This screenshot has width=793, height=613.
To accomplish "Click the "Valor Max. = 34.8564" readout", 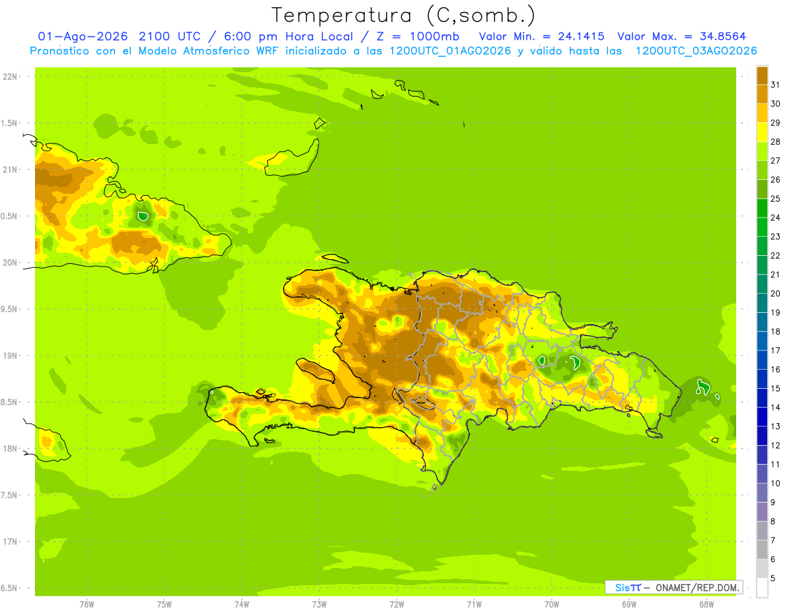I will pyautogui.click(x=682, y=36).
